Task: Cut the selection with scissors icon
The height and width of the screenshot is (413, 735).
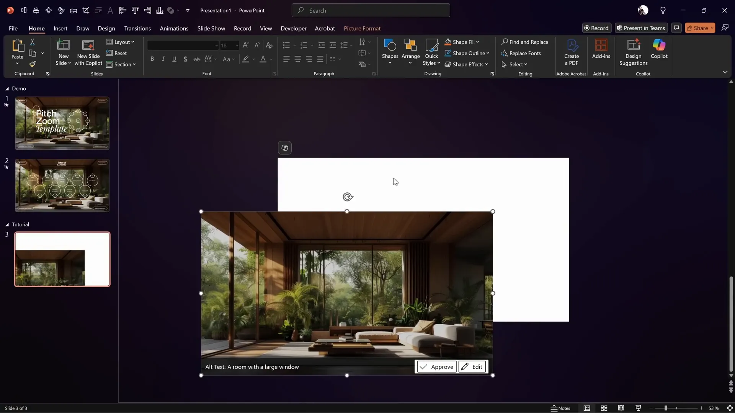Action: pos(33,41)
